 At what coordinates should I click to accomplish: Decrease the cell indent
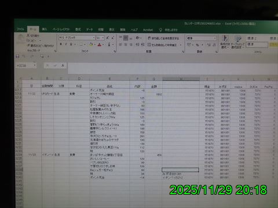(x=137, y=44)
